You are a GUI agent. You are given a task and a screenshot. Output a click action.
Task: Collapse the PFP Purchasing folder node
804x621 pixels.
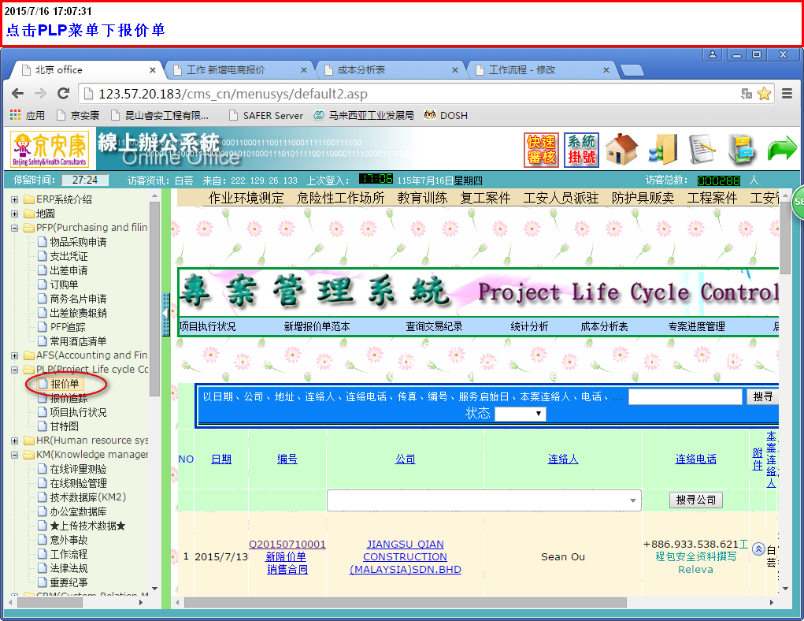15,228
